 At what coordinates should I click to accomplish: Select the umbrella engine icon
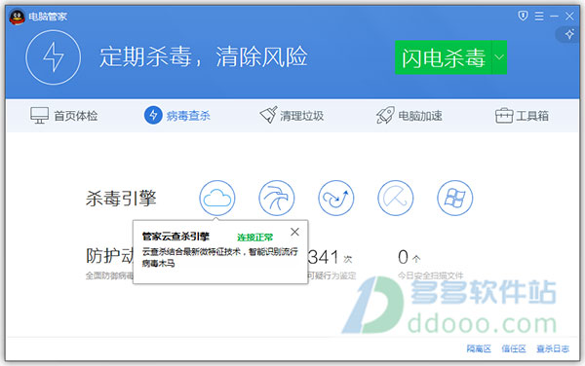pos(396,198)
